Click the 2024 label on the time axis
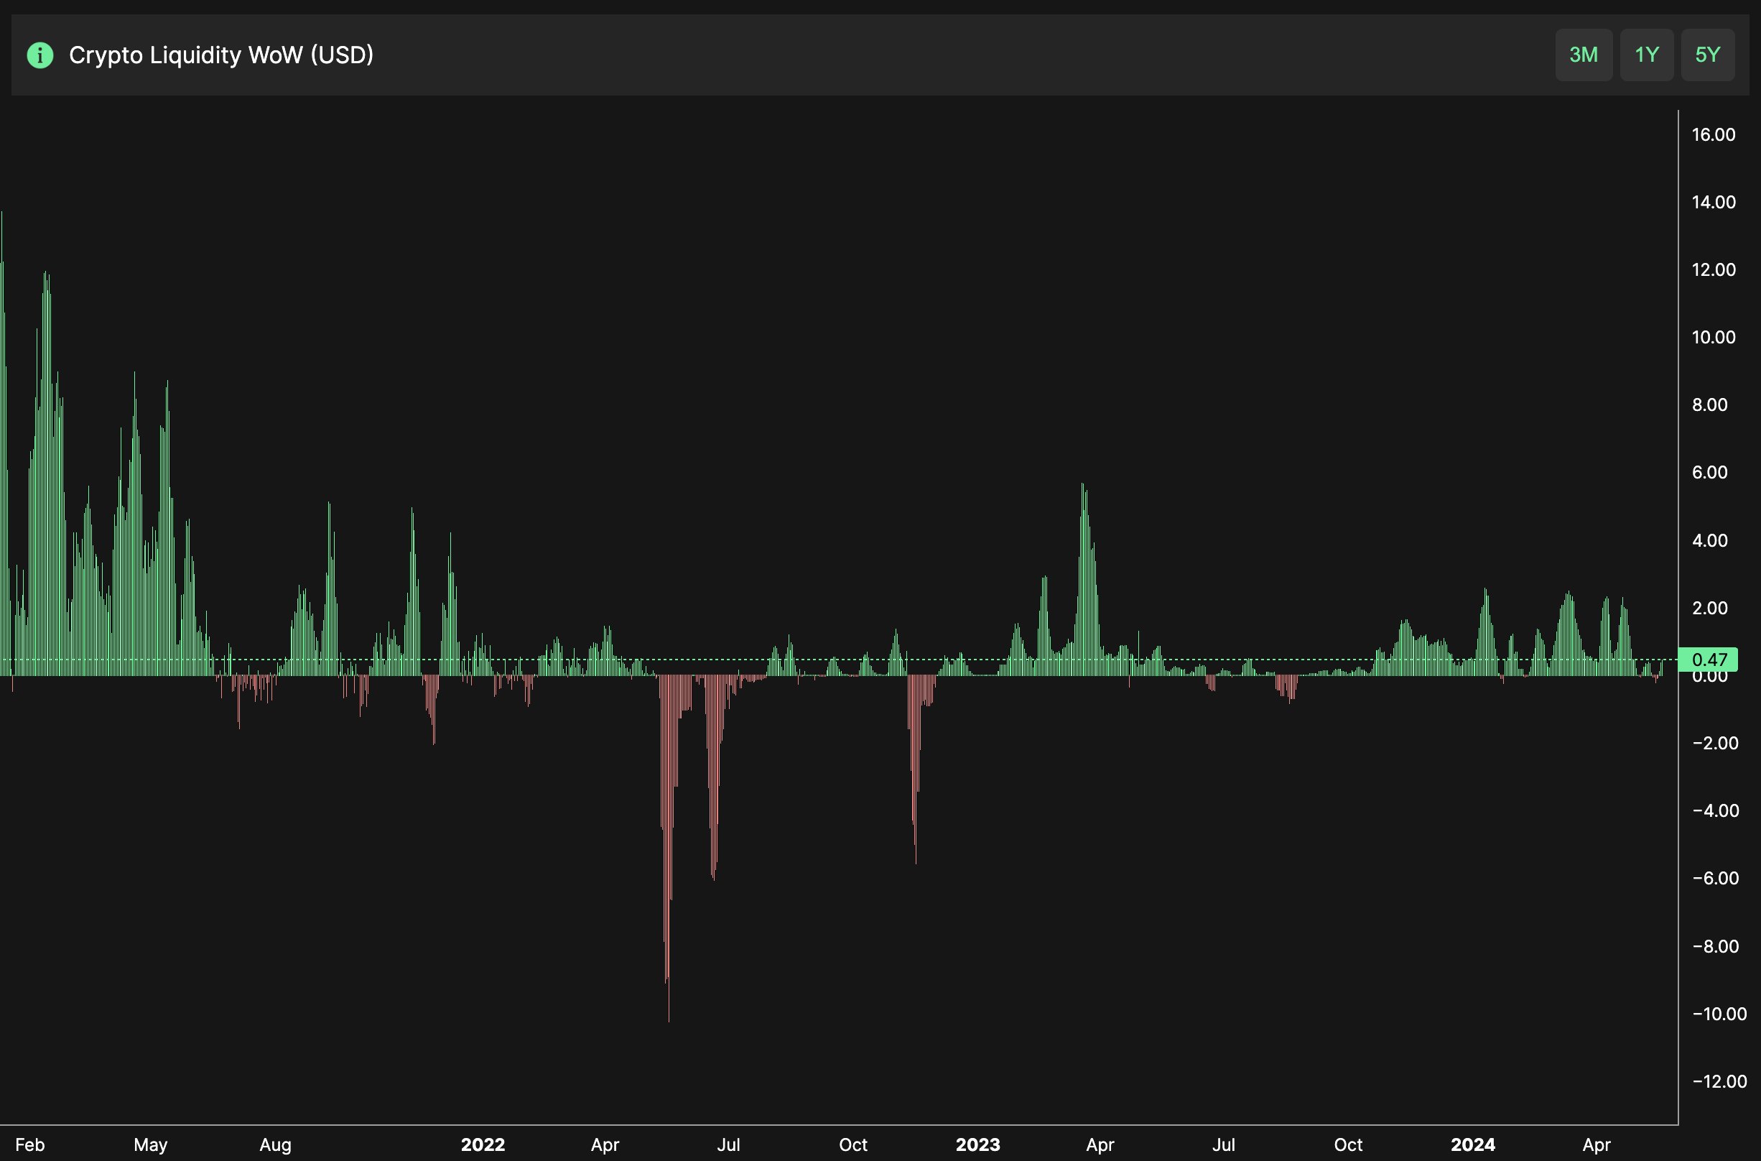The image size is (1761, 1161). (x=1472, y=1144)
